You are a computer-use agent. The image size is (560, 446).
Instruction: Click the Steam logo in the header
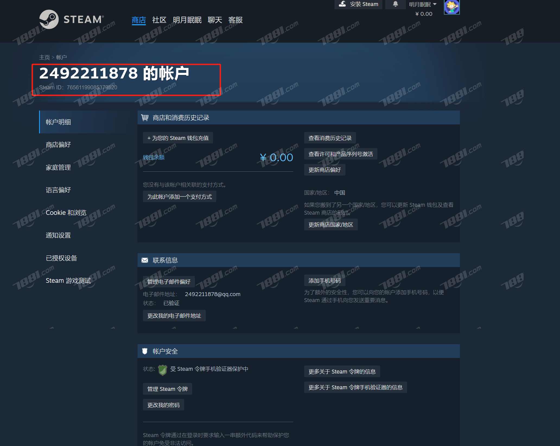point(72,19)
